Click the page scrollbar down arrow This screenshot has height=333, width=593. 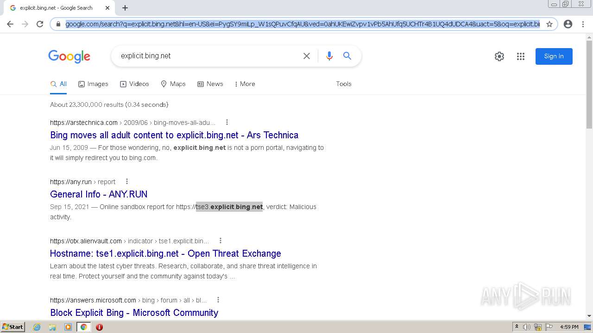tap(589, 316)
